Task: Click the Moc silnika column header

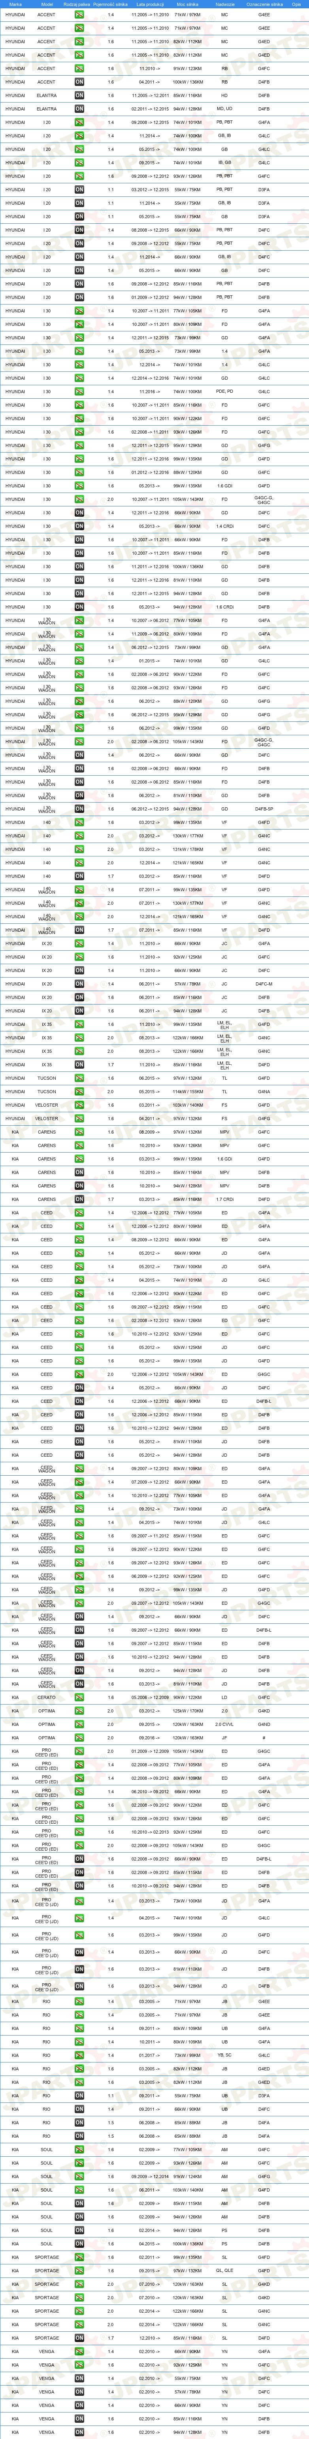Action: 187,4
